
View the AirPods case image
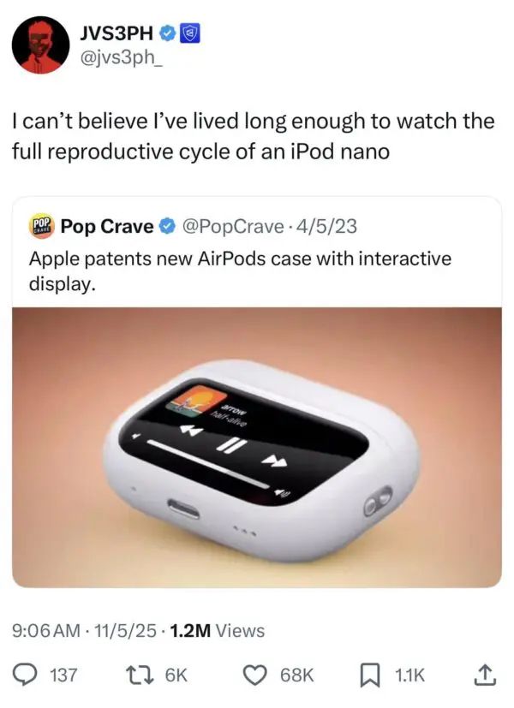coord(257,447)
